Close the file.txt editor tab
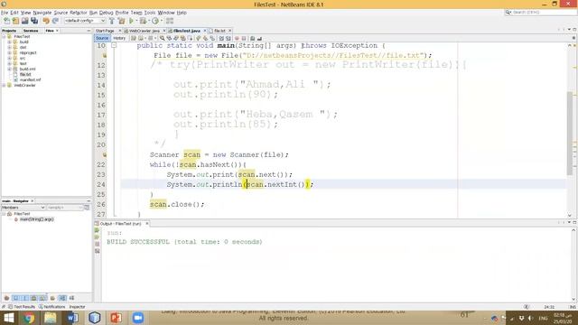Viewport: 578px width, 325px height. click(230, 31)
